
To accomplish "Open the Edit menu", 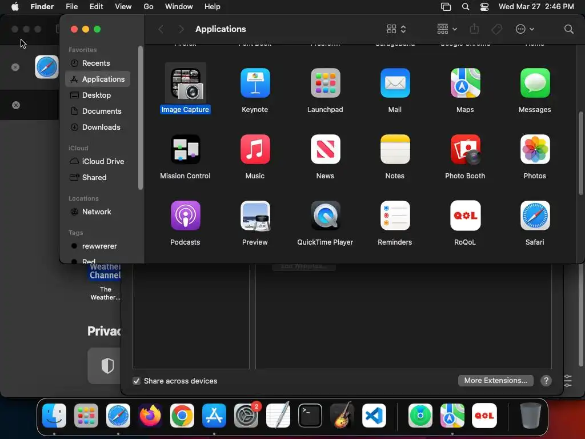I will coord(96,7).
